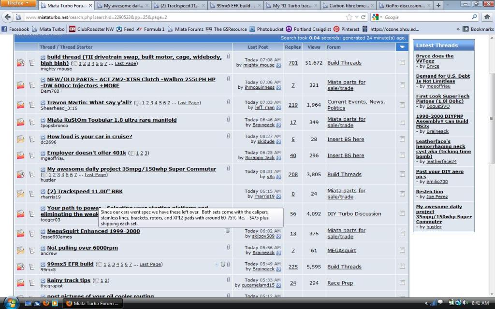
Task: Open Facebook bookmark in bookmarks toolbar
Action: click(x=15, y=29)
